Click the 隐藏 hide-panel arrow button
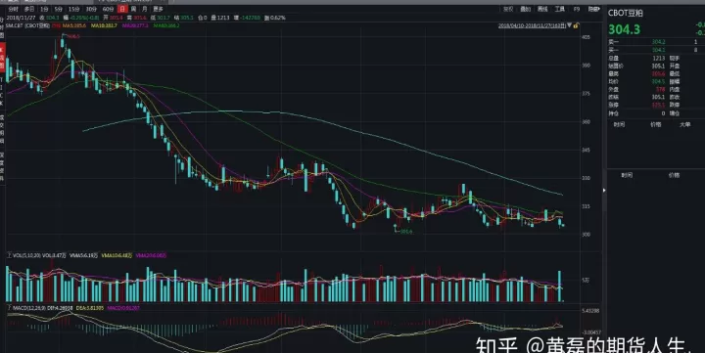 [594, 9]
